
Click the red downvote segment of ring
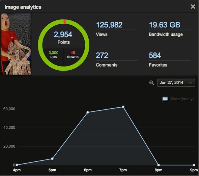click(65, 22)
